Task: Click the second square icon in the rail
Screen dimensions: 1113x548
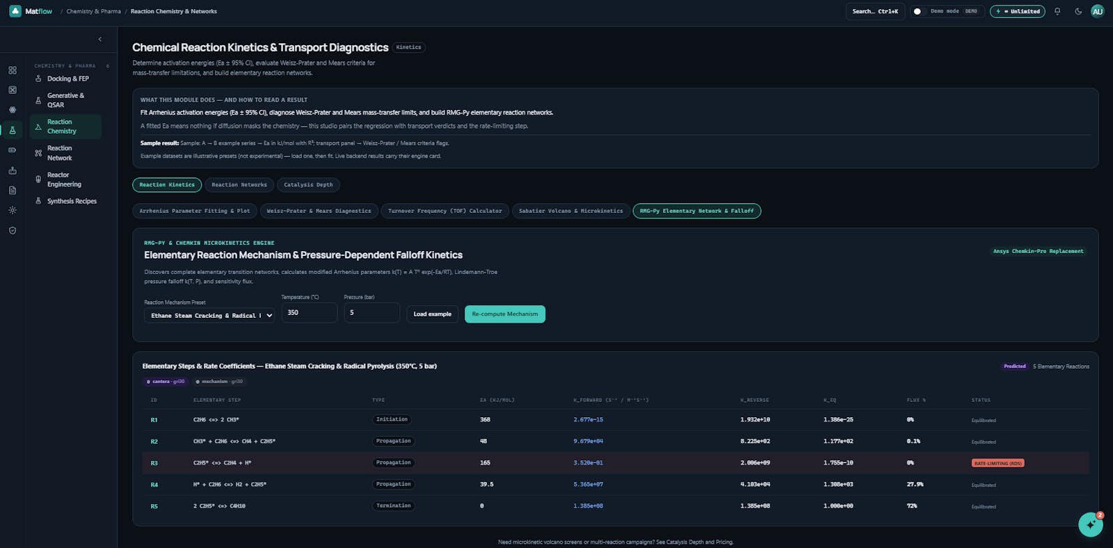Action: coord(13,90)
